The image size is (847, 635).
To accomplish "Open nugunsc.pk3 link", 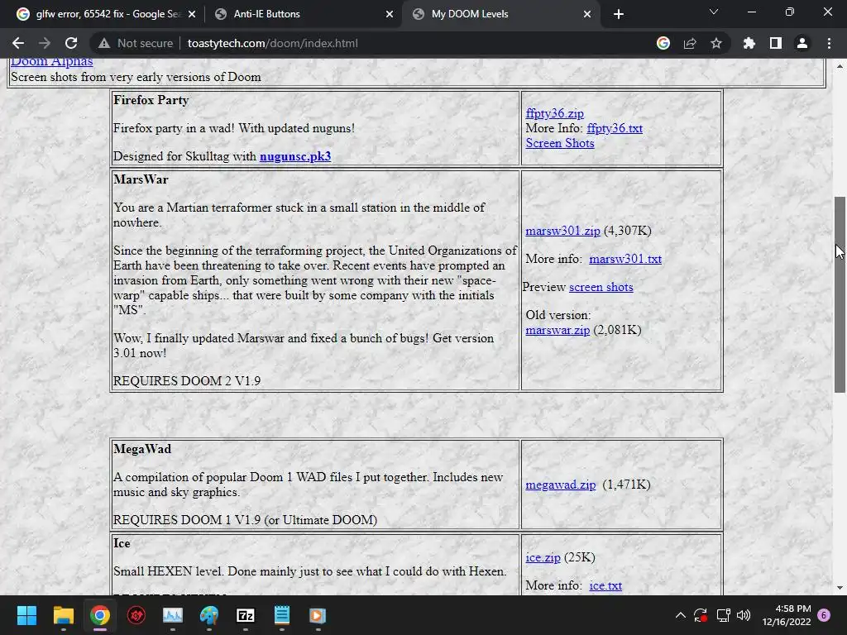I will (295, 156).
